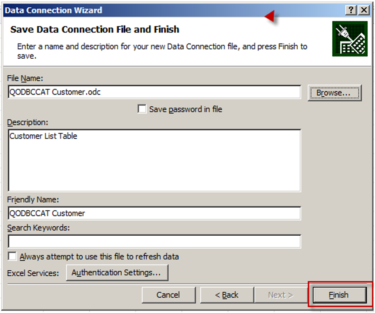This screenshot has height=313, width=375.
Task: Click inside the Description text area
Action: tap(154, 160)
